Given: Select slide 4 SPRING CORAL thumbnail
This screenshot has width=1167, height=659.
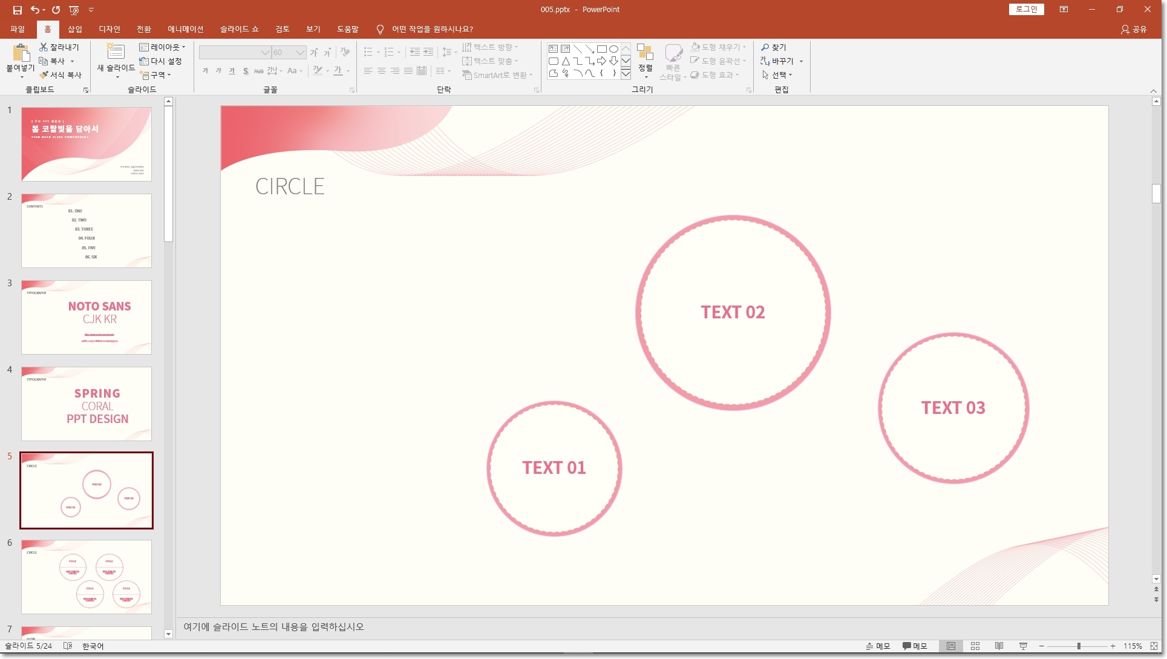Looking at the screenshot, I should point(87,404).
